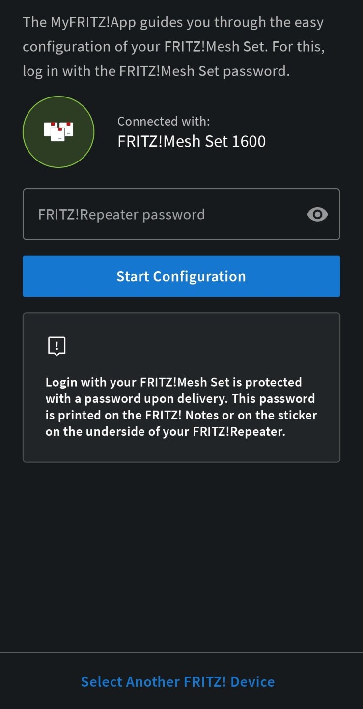Tap "with a password upon delivery" hint line
This screenshot has width=363, height=709.
[180, 398]
